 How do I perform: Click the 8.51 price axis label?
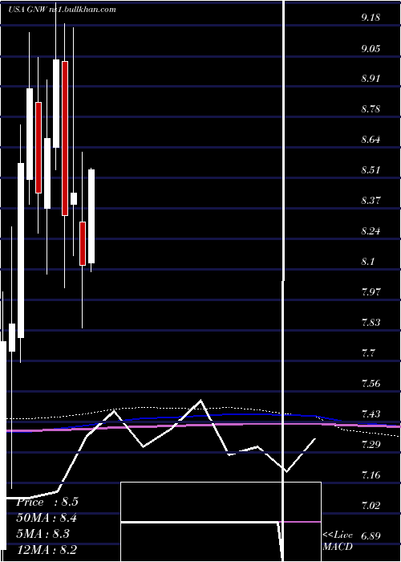pos(371,170)
